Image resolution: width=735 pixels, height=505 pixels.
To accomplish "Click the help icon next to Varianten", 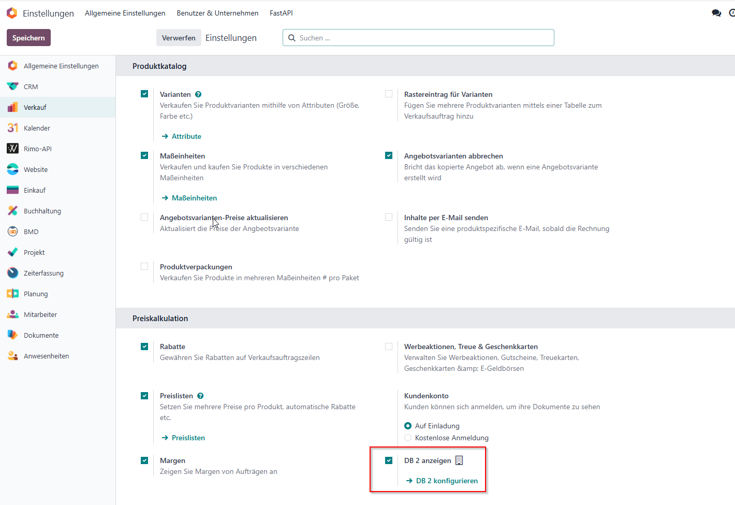I will click(x=198, y=94).
